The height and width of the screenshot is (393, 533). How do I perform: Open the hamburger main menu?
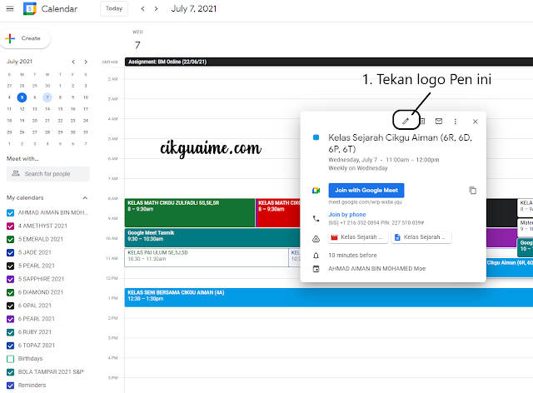pyautogui.click(x=9, y=9)
